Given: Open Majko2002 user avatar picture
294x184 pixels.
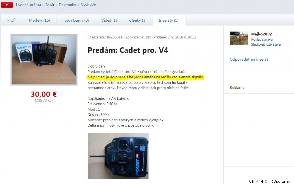Looking at the screenshot, I should 239,38.
